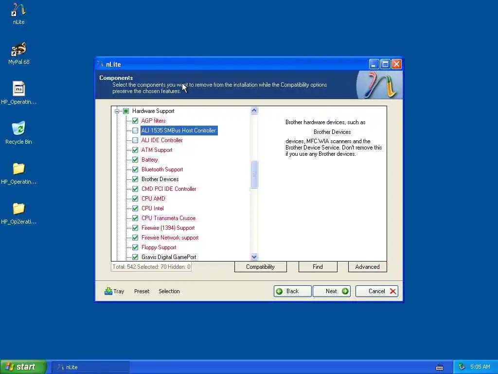The width and height of the screenshot is (498, 374).
Task: Click the Compatibility button
Action: 261,267
